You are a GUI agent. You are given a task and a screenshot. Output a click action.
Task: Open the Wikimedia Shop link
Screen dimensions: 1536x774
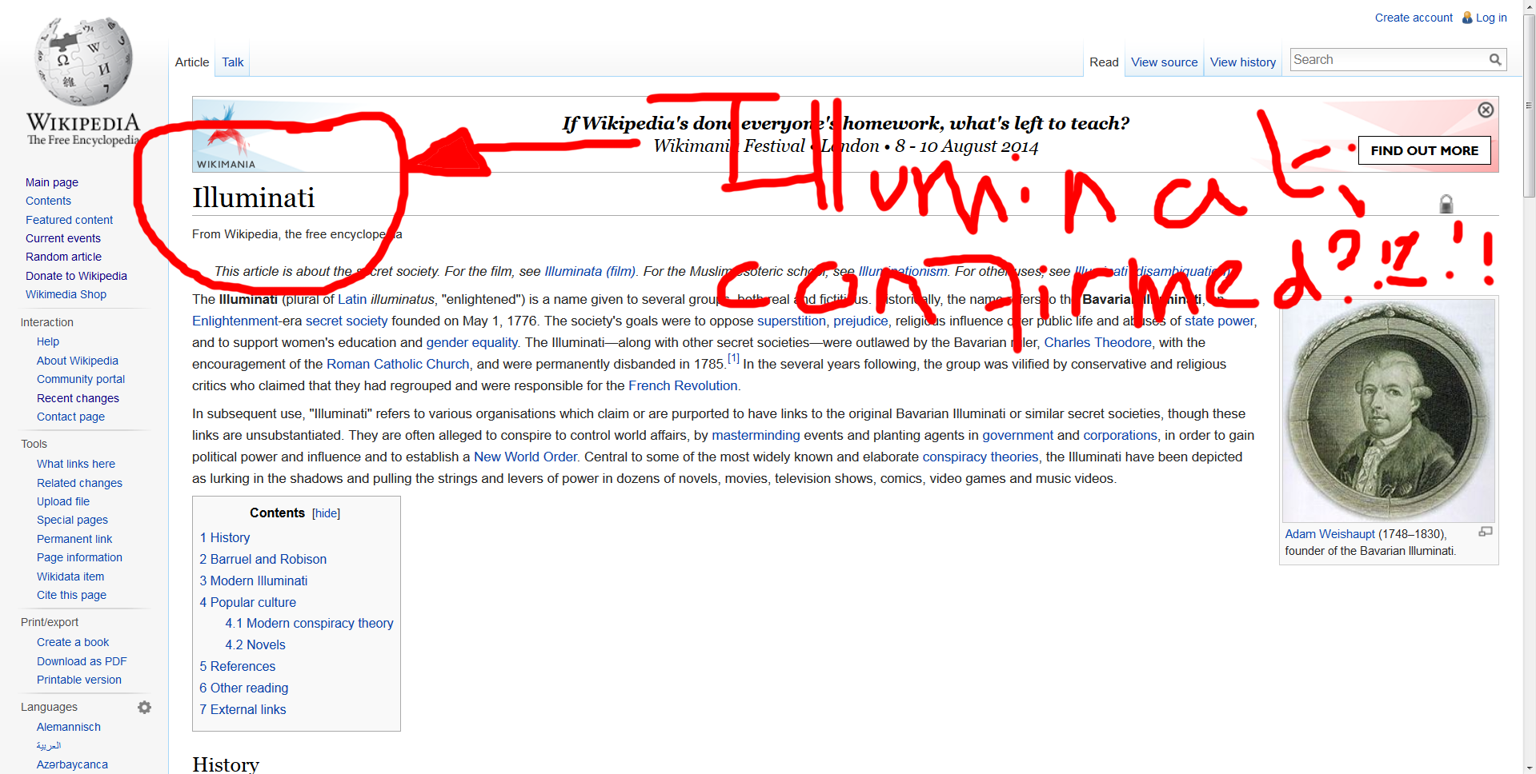66,294
